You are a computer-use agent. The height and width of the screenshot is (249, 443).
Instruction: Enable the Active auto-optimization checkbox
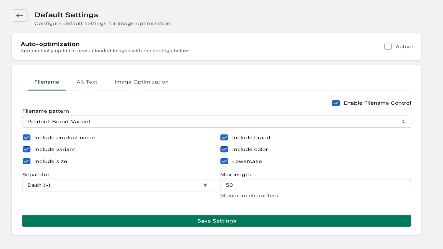coord(388,46)
